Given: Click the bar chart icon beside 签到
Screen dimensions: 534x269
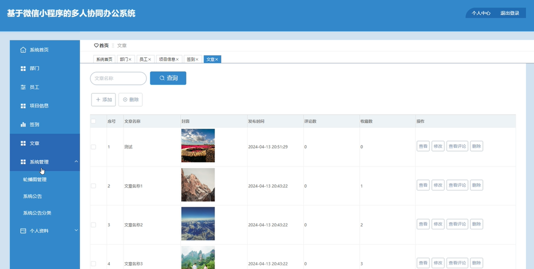Looking at the screenshot, I should pyautogui.click(x=23, y=124).
